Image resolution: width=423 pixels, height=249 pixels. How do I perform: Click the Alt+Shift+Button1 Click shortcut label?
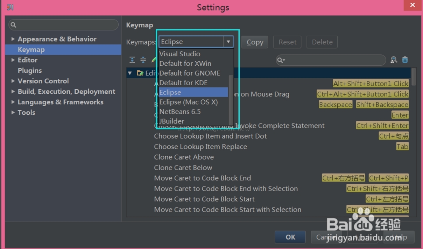click(371, 84)
